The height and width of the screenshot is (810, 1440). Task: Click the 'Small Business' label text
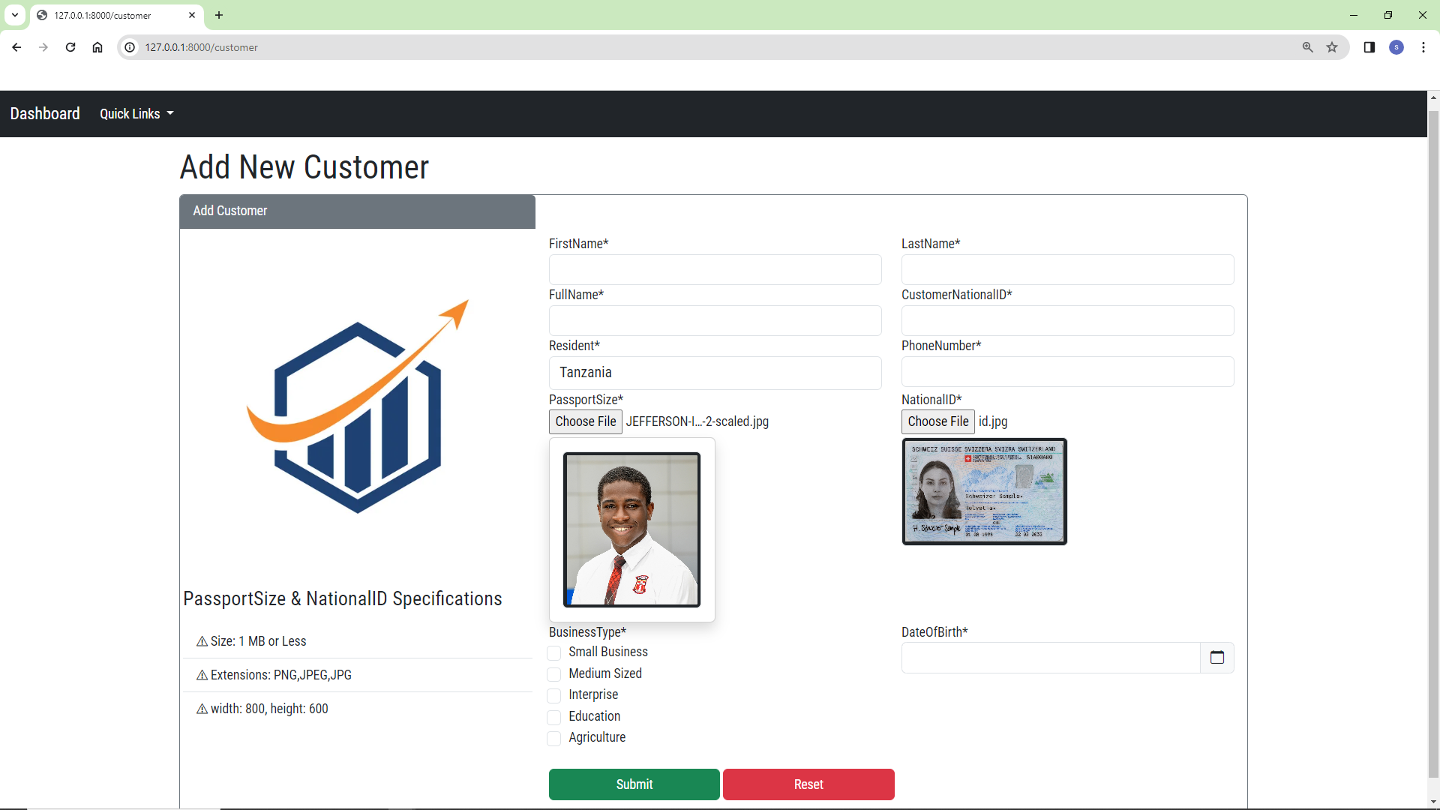click(x=608, y=652)
